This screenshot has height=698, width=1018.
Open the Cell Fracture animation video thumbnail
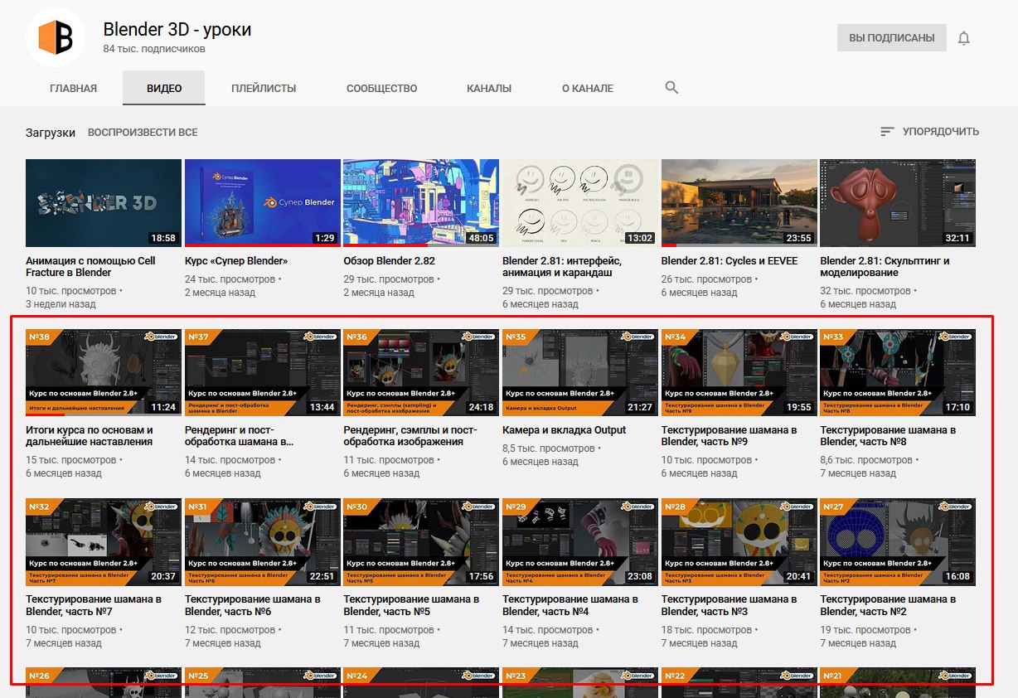pos(104,203)
